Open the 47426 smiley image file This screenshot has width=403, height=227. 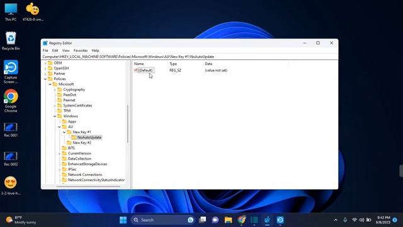tap(33, 12)
